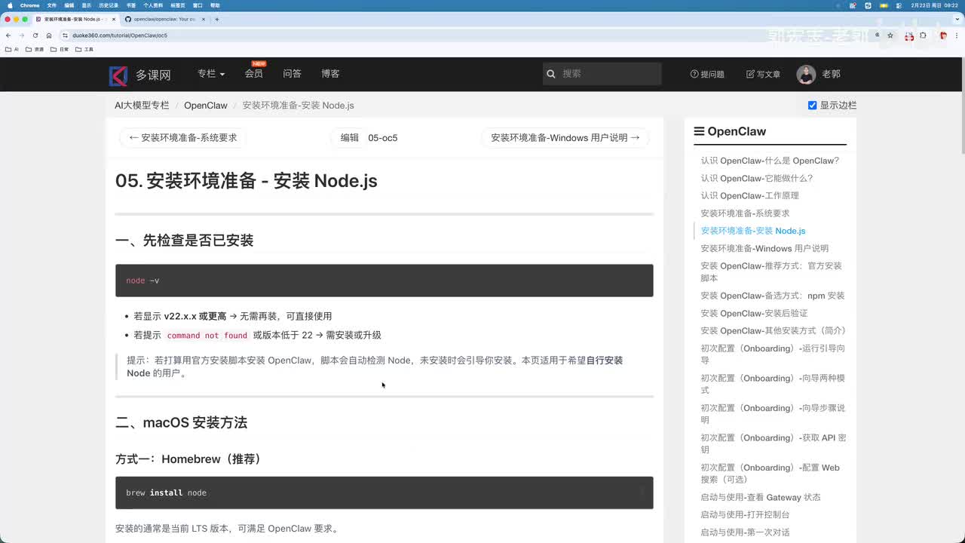Go to 问答 section

(292, 74)
